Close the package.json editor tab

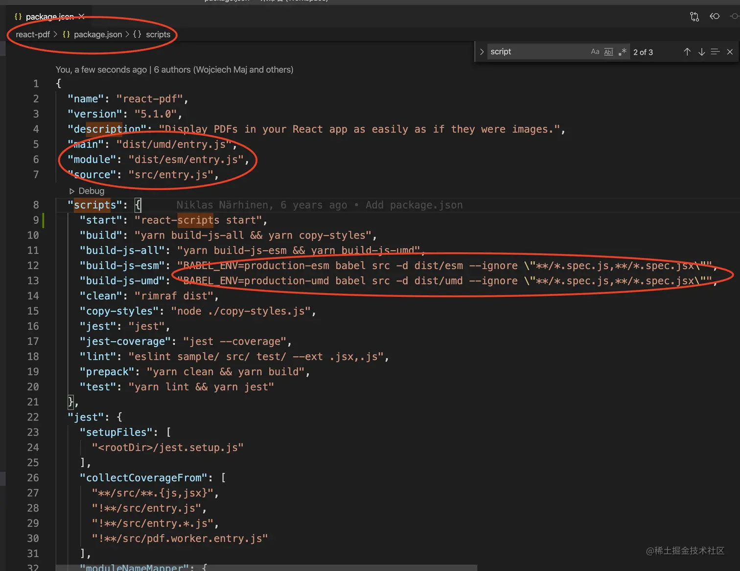tap(82, 17)
